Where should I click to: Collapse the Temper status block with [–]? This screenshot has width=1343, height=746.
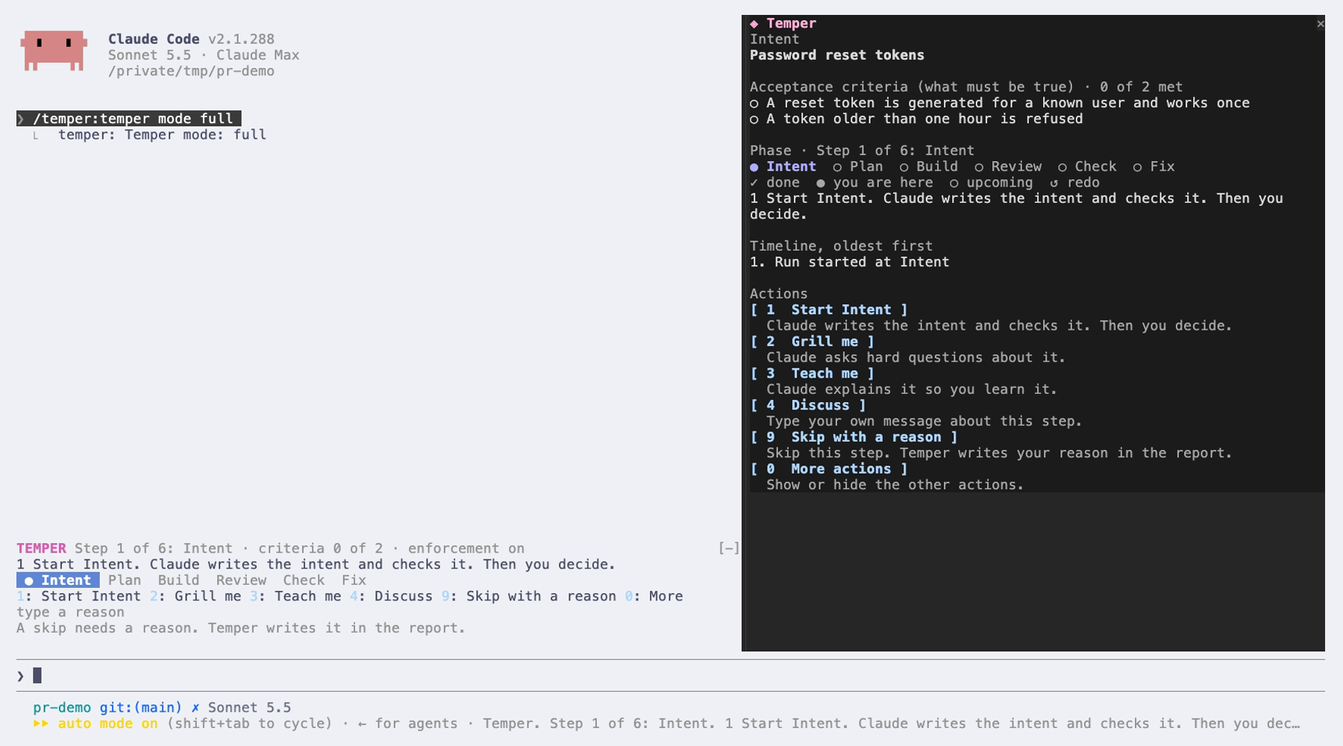[x=728, y=548]
